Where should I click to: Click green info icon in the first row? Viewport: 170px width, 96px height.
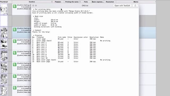(15, 6)
